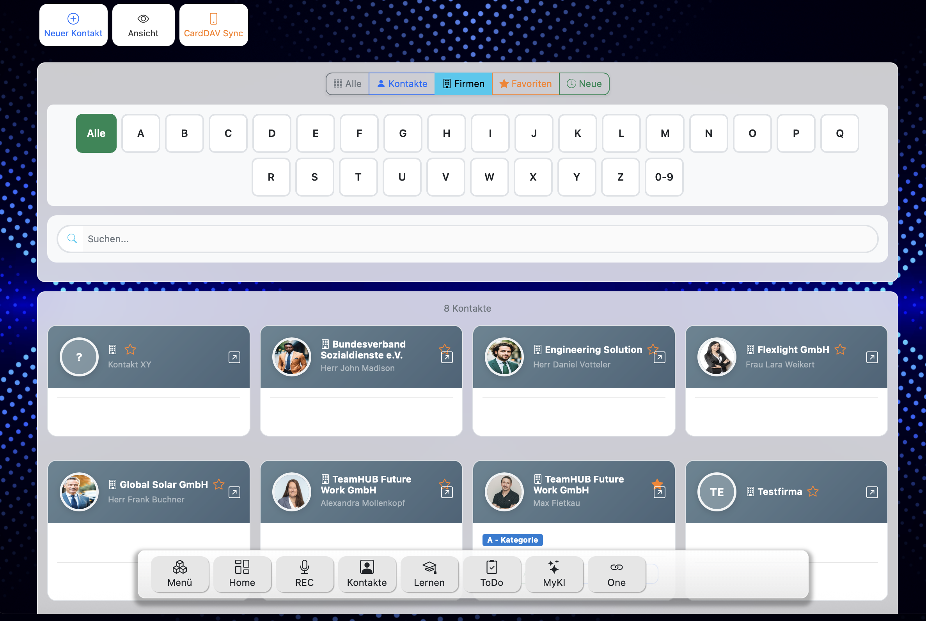Select the Neue filter tab

click(x=584, y=83)
